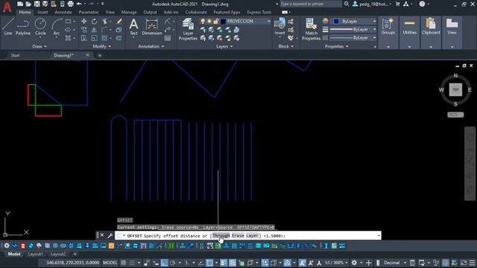Open the Parametric ribbon tab

pyautogui.click(x=89, y=12)
